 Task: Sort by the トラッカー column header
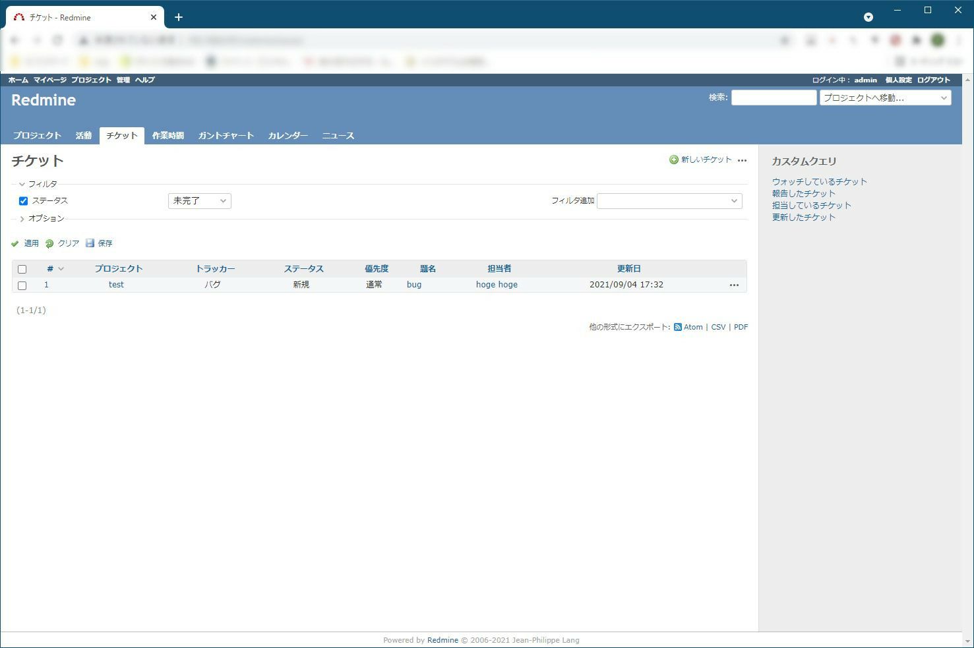(x=215, y=269)
